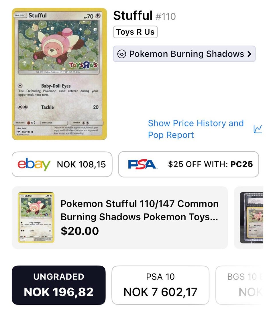Click the Stufful #110 title heading
The width and height of the screenshot is (275, 309).
(x=144, y=16)
